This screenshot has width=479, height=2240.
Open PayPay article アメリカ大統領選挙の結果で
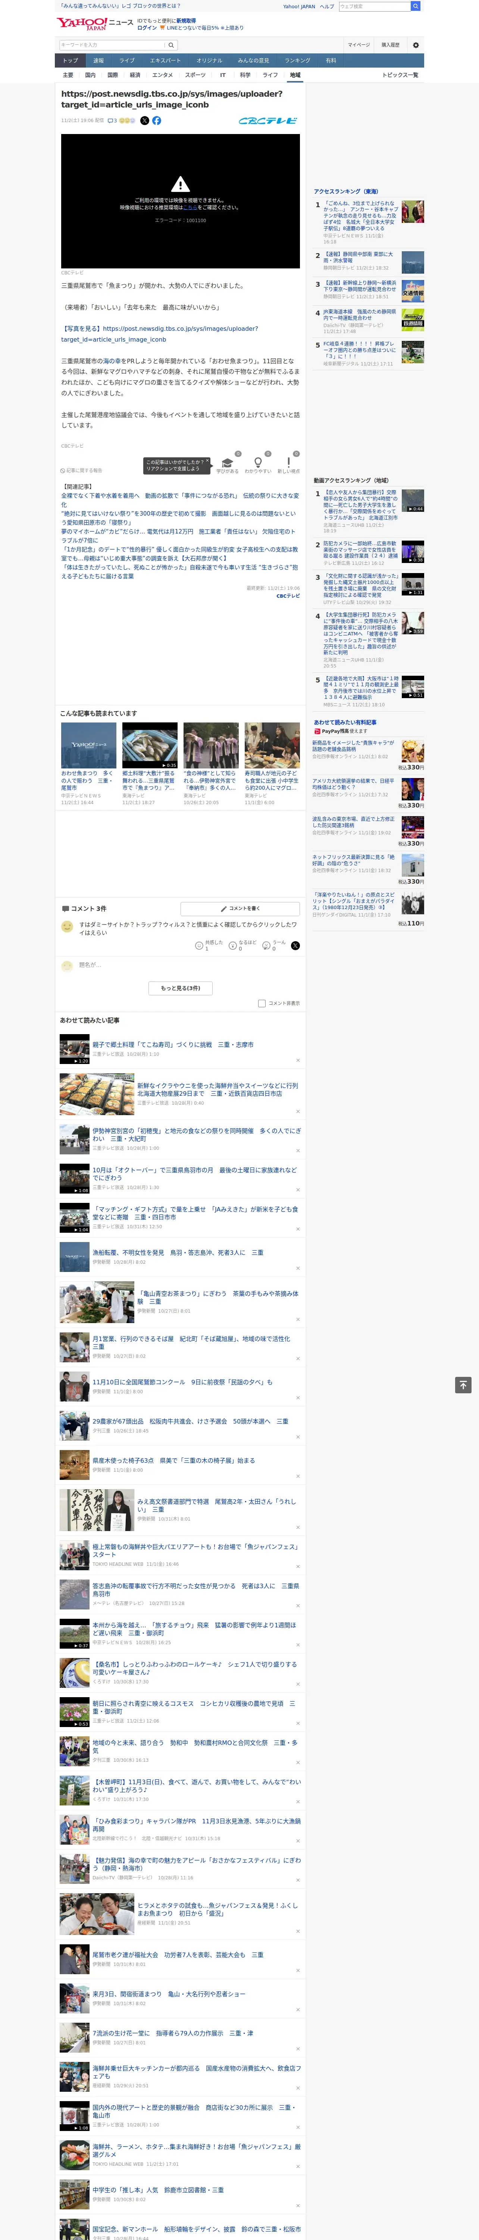[x=353, y=784]
